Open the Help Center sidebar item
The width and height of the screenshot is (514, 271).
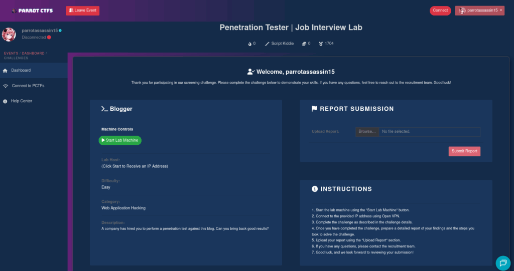22,101
